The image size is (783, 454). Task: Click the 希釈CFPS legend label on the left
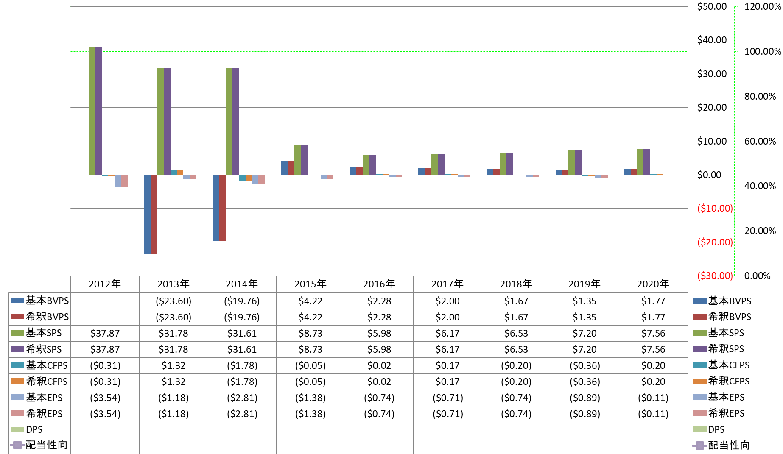pyautogui.click(x=47, y=381)
